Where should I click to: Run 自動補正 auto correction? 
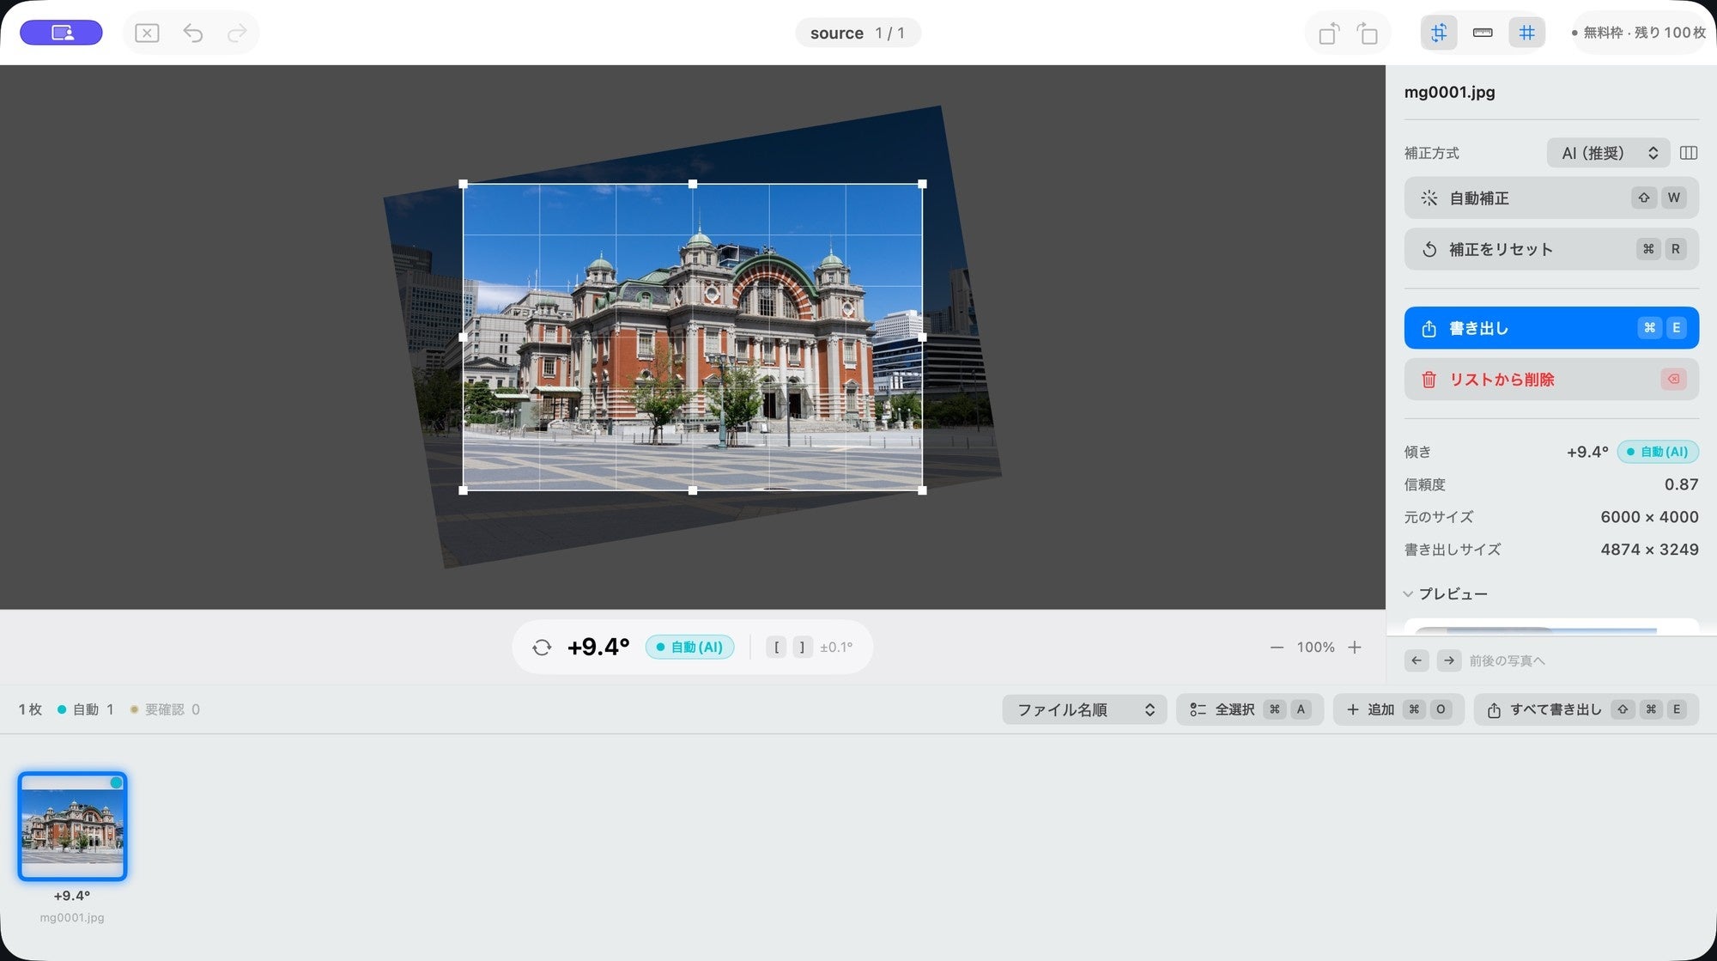pyautogui.click(x=1551, y=198)
